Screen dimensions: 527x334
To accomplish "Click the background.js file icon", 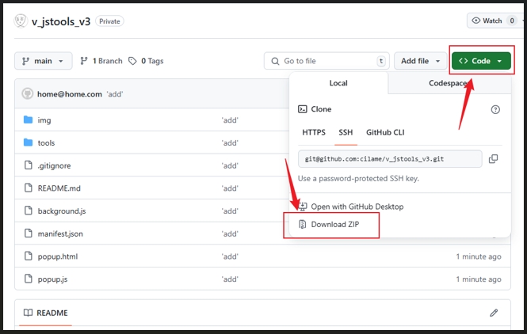I will click(x=29, y=211).
